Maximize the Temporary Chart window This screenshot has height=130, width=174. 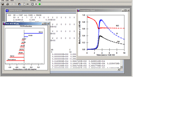click(x=125, y=10)
